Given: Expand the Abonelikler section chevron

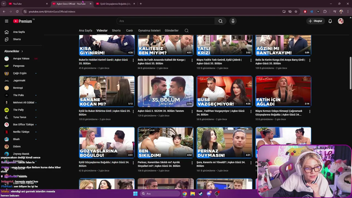Looking at the screenshot, I should click(x=22, y=51).
